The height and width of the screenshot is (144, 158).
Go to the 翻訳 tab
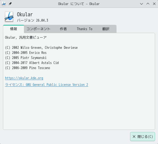click(x=106, y=29)
